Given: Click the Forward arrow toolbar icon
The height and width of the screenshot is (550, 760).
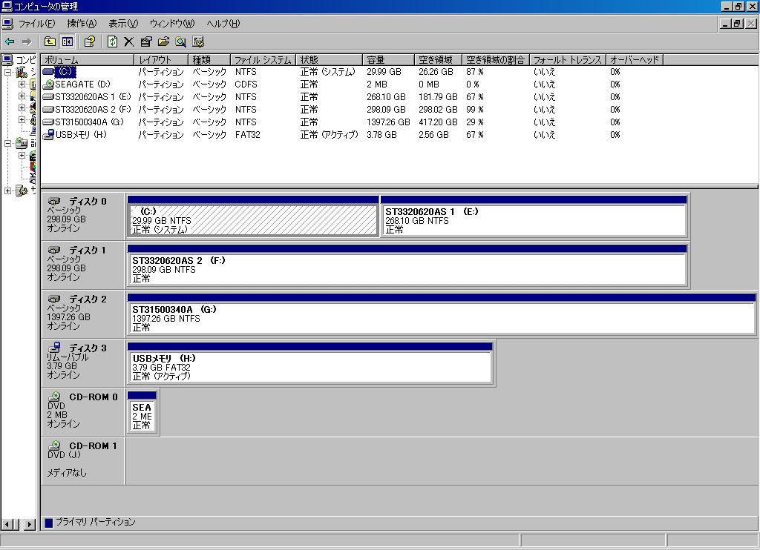Looking at the screenshot, I should tap(27, 42).
